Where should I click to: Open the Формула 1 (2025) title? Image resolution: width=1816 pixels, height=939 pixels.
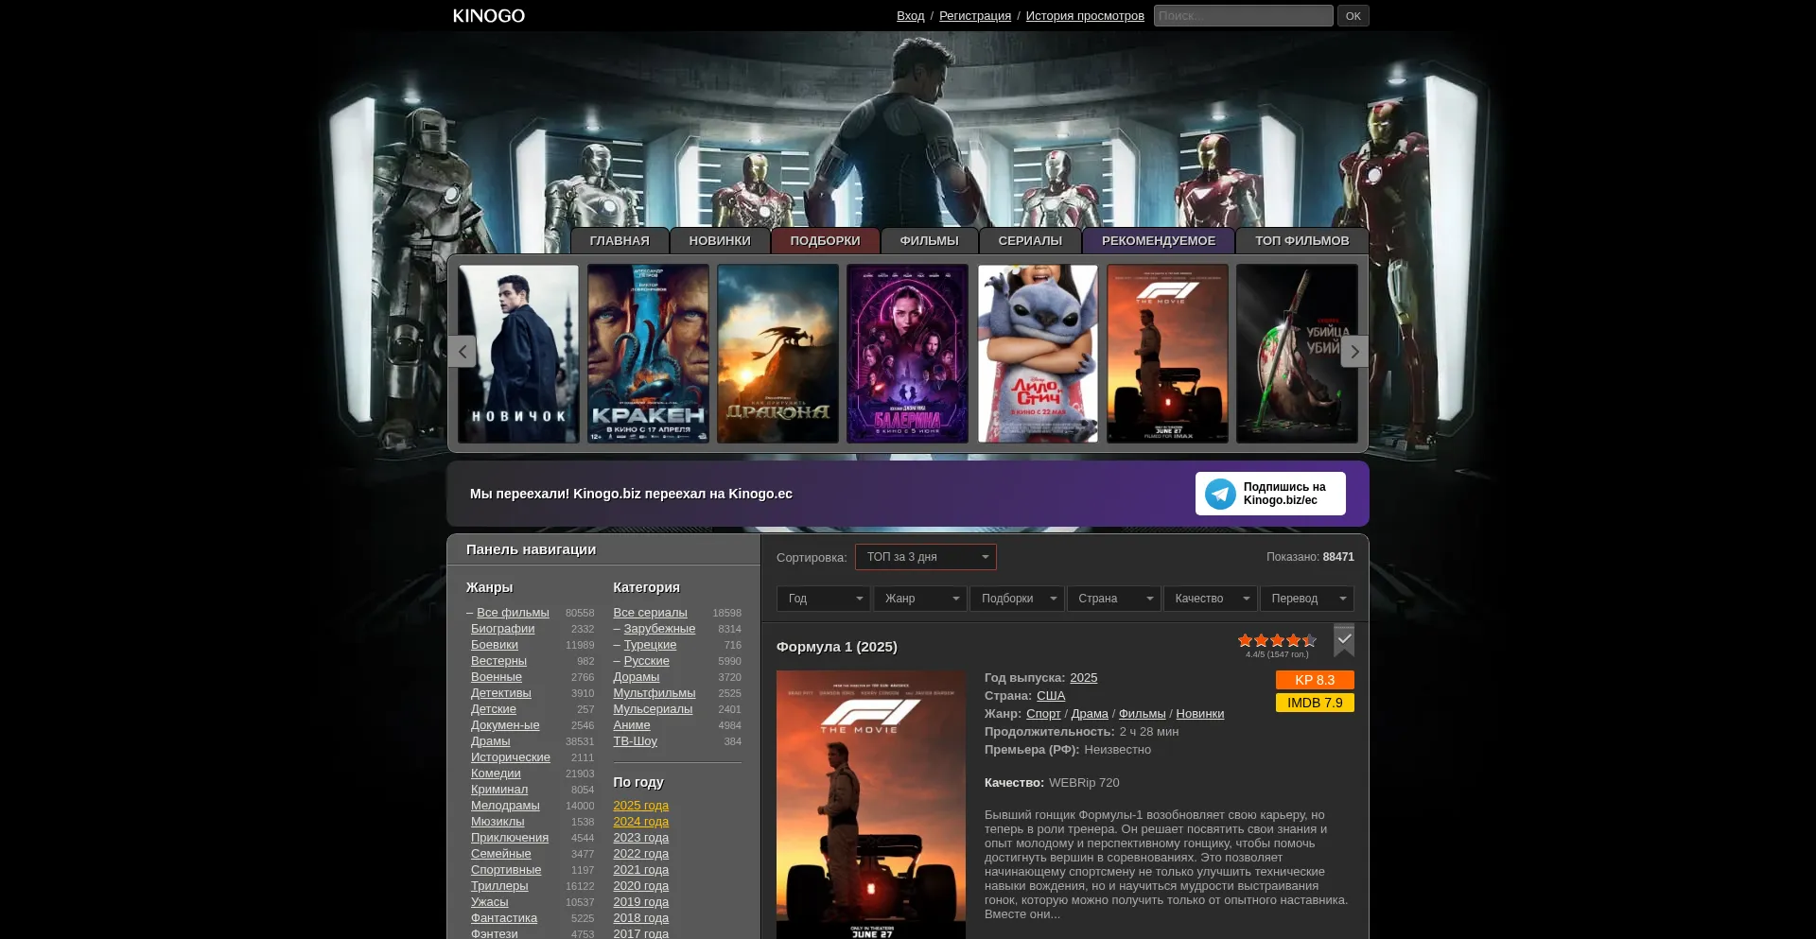coord(837,647)
